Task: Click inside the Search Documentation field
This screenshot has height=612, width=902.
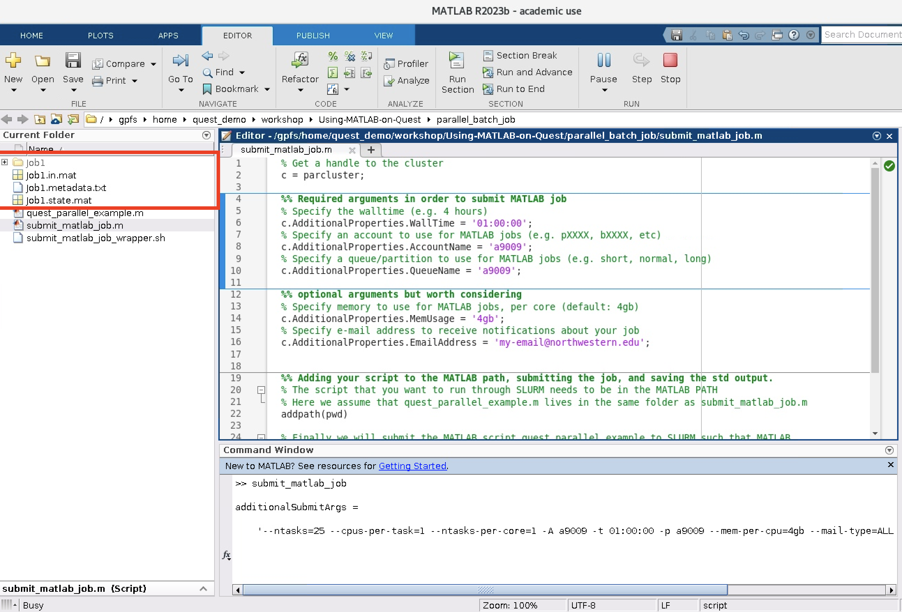Action: pos(862,35)
